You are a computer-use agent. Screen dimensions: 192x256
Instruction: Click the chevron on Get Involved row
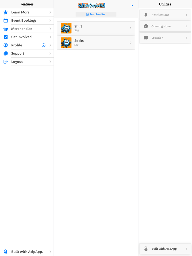(x=50, y=37)
